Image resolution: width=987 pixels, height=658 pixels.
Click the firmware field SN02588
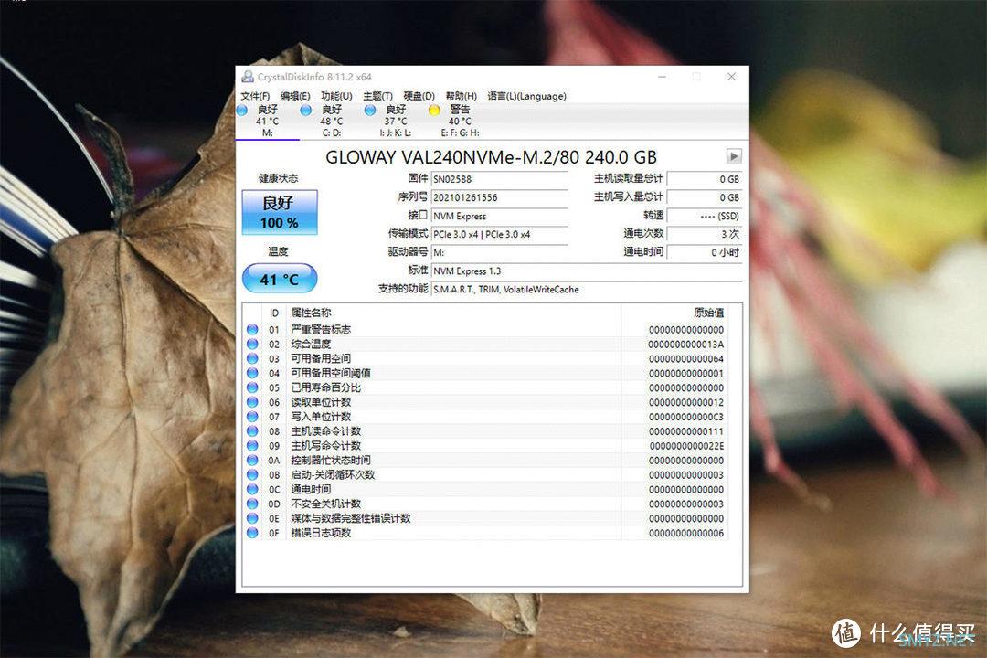500,179
